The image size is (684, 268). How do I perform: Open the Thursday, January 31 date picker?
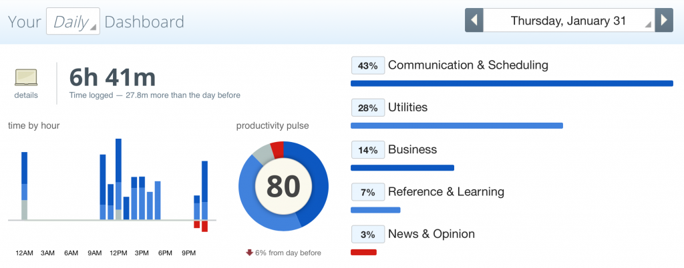pyautogui.click(x=569, y=21)
